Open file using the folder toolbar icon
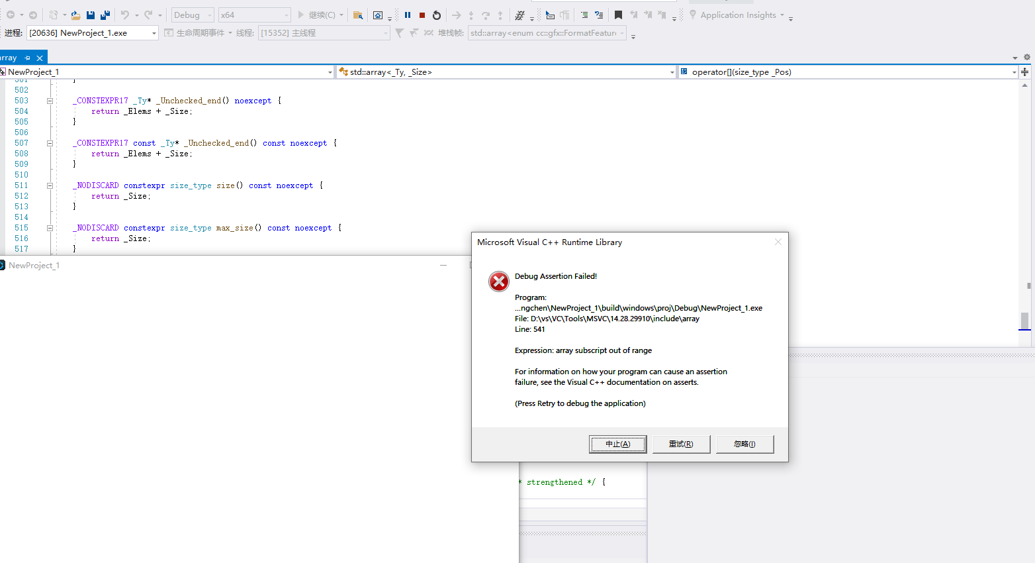Screen dimensions: 1035x563 pyautogui.click(x=75, y=15)
